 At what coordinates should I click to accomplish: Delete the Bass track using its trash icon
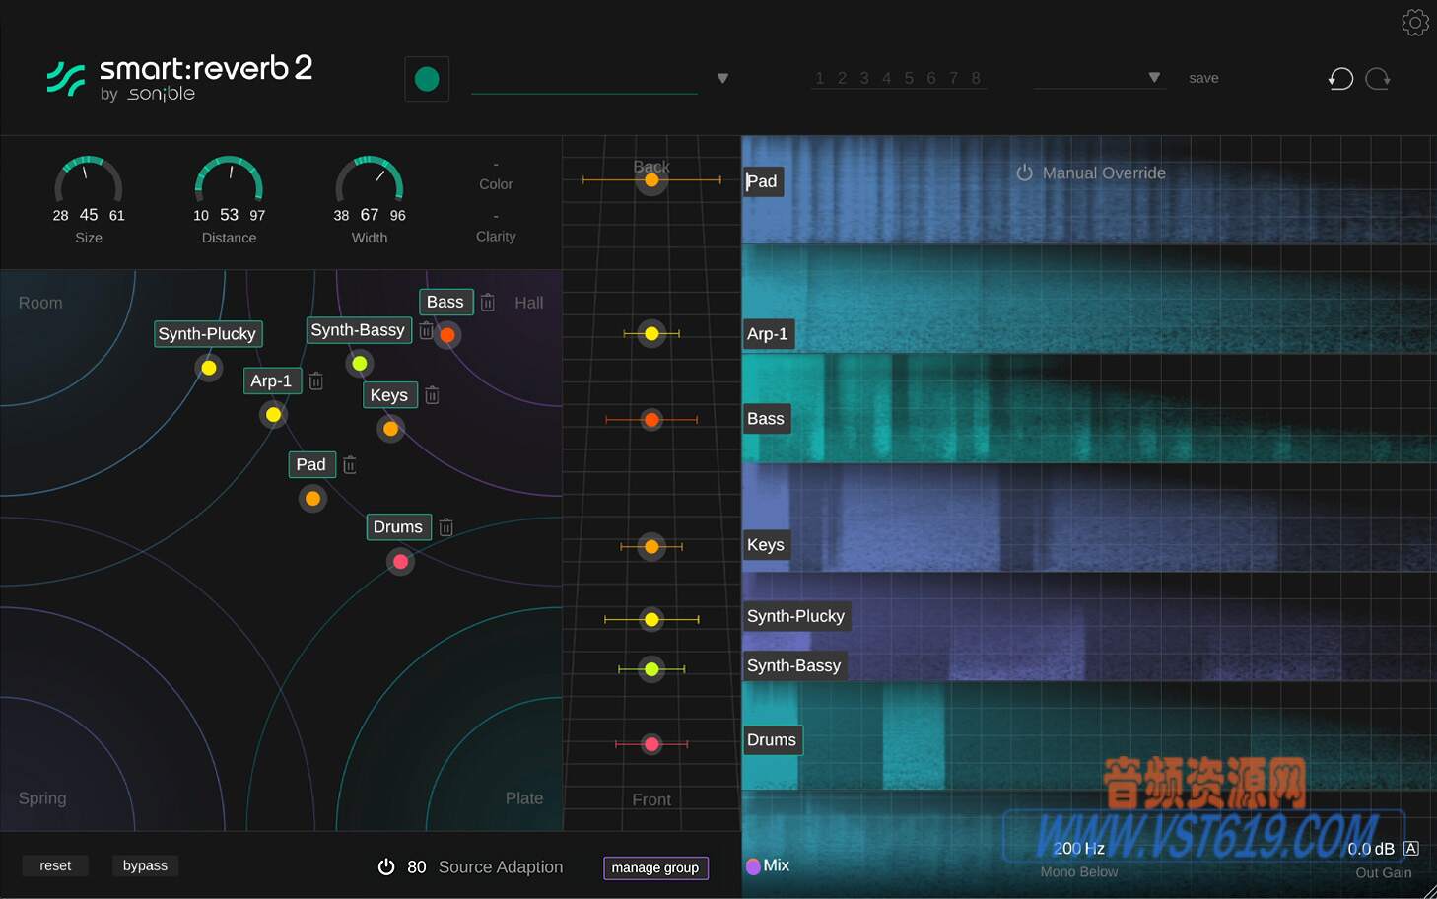(x=488, y=302)
